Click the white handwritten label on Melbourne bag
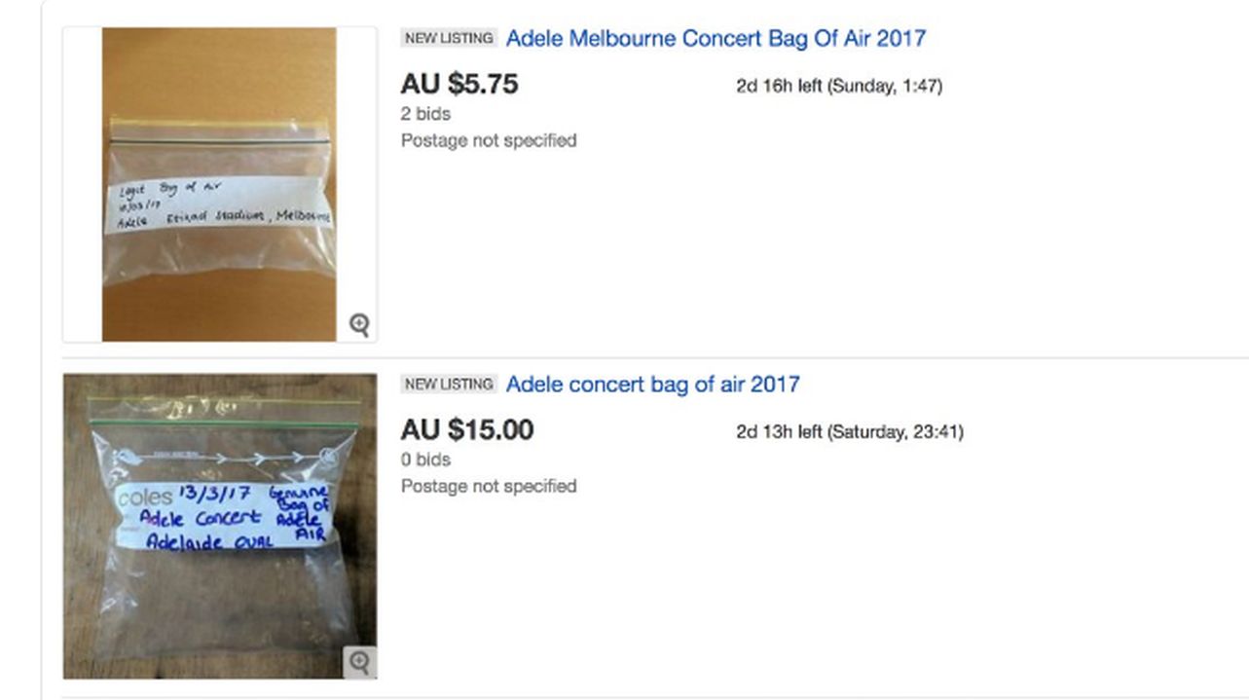This screenshot has width=1249, height=700. click(x=219, y=204)
